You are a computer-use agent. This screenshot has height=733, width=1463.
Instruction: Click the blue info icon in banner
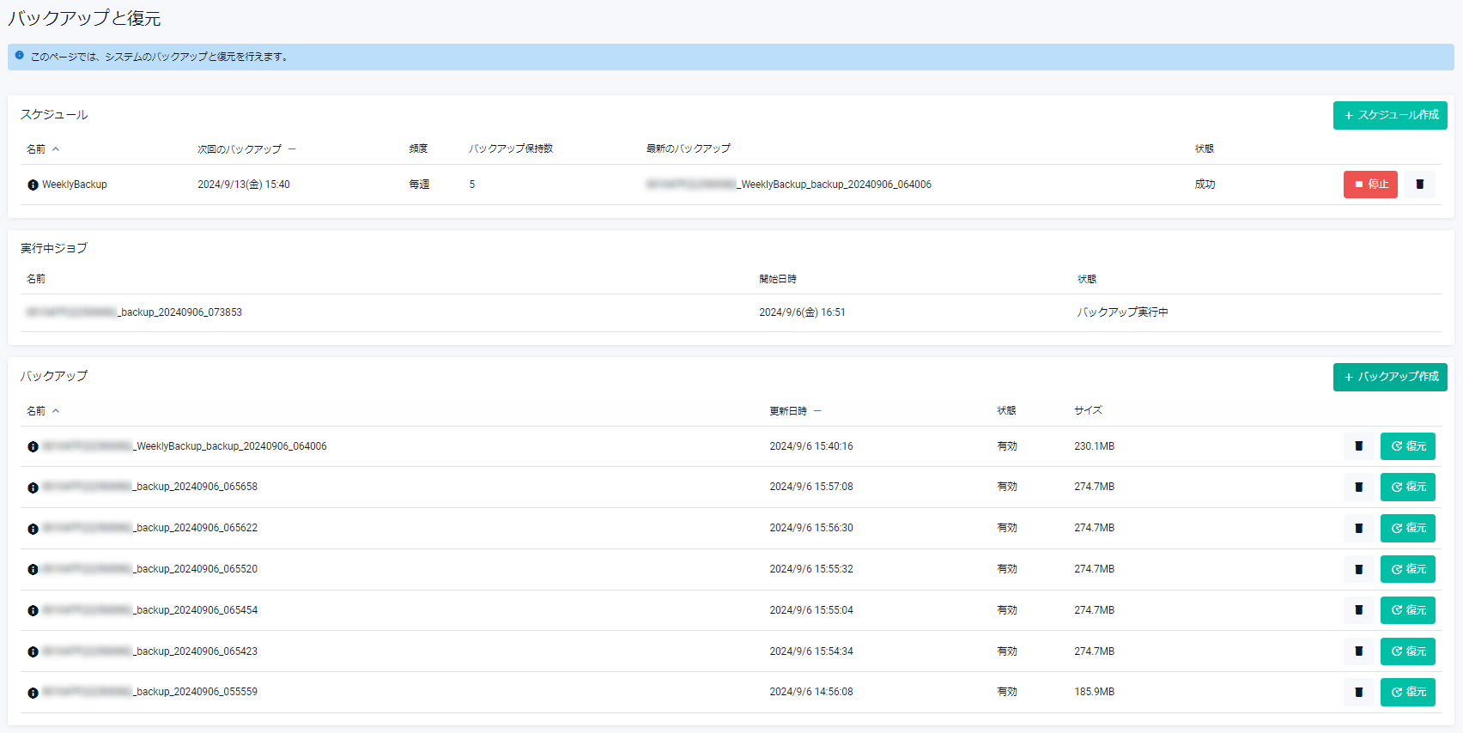point(20,56)
